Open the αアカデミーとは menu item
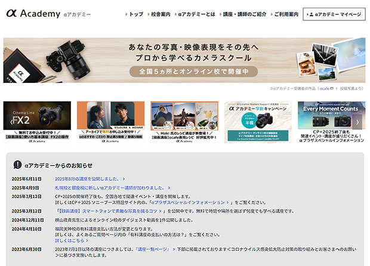 click(x=195, y=14)
